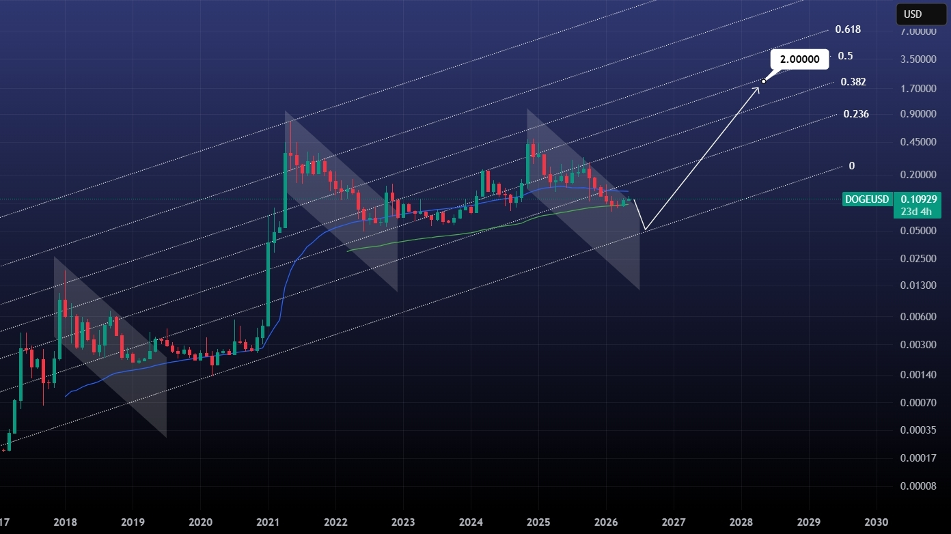Click the 0.02500 price axis value
Screen dimensions: 951x534
[918, 259]
